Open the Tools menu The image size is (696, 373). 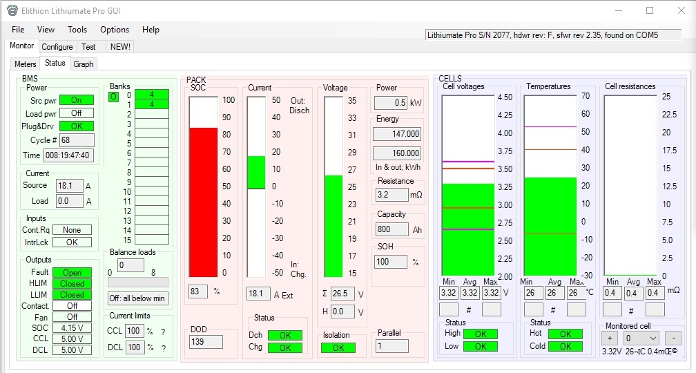pyautogui.click(x=77, y=30)
